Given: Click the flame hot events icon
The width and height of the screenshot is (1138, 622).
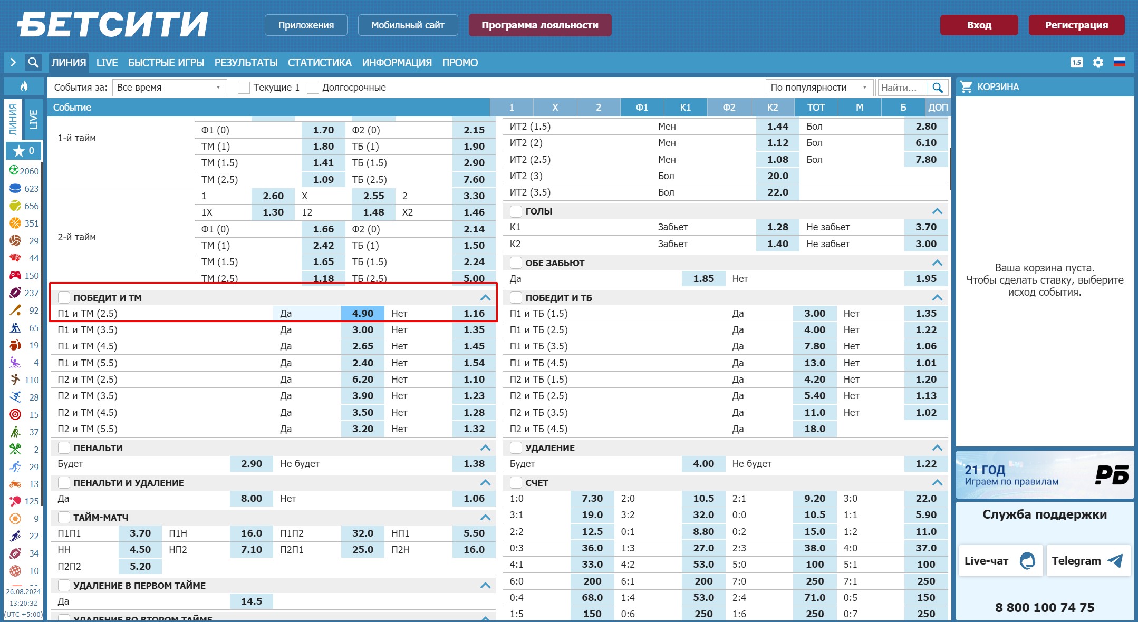Looking at the screenshot, I should tap(24, 86).
